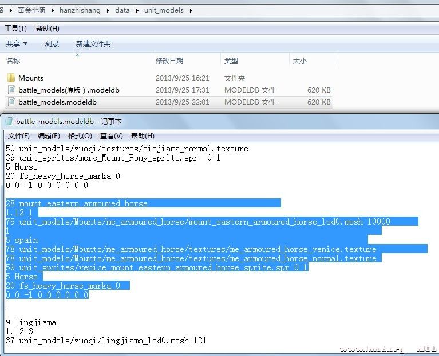
Task: Open Notepad's 编辑(E) menu
Action: [49, 136]
